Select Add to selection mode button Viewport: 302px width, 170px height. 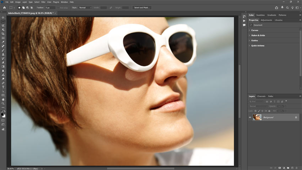click(23, 8)
